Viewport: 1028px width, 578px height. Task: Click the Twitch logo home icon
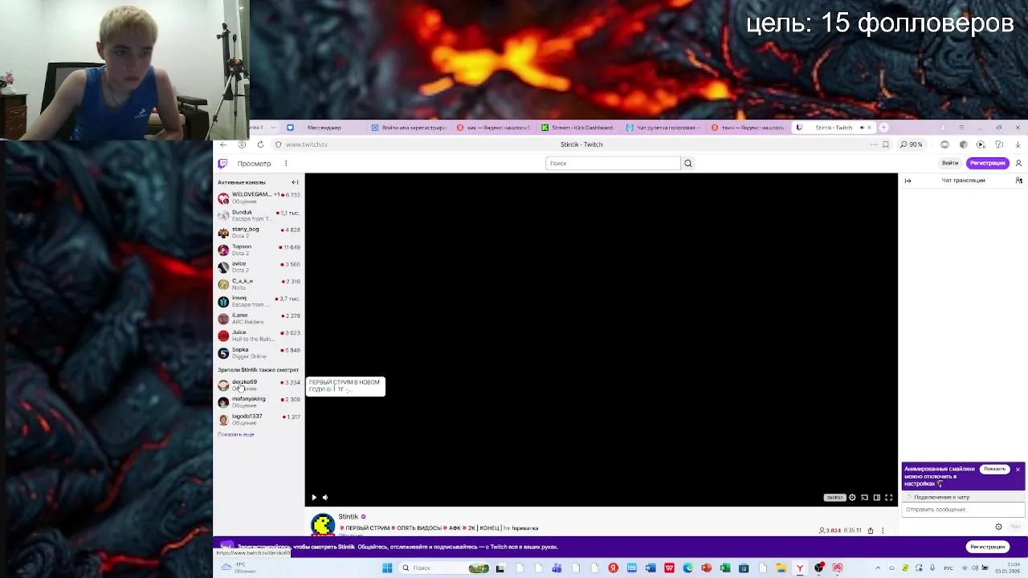point(222,163)
